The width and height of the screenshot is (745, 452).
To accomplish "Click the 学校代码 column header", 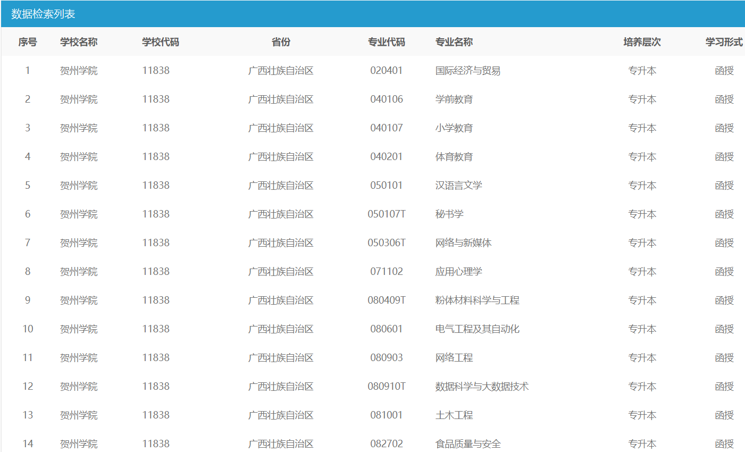I will (161, 42).
